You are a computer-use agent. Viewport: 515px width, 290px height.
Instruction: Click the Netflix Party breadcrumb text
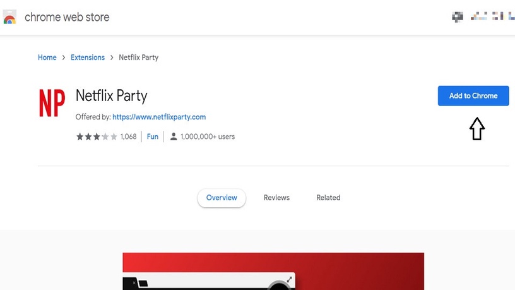[x=139, y=57]
